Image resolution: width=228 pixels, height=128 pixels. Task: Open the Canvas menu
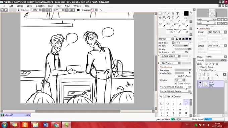coord(20,6)
